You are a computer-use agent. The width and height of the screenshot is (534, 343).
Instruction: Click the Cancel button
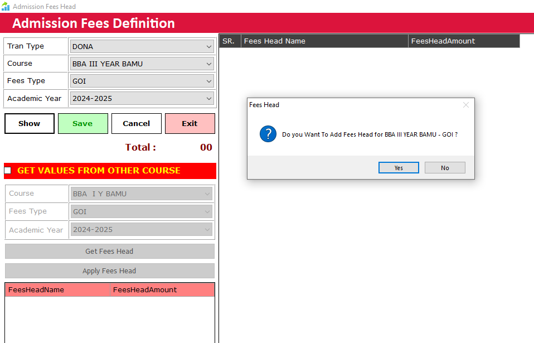137,124
